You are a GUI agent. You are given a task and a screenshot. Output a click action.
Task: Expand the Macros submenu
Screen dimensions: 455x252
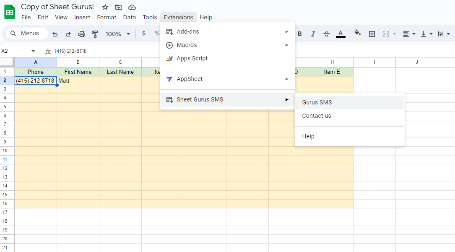click(x=227, y=45)
